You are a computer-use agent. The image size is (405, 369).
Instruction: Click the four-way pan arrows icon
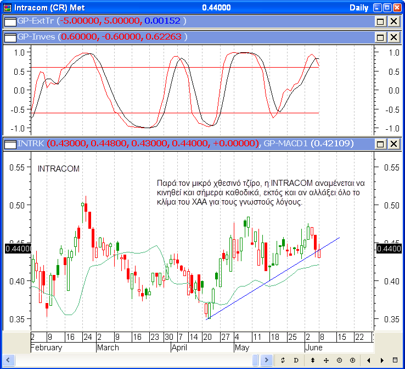(x=326, y=360)
